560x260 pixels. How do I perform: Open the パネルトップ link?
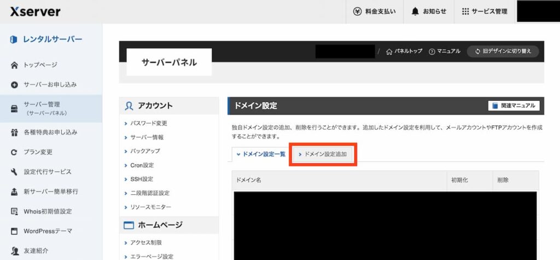404,51
